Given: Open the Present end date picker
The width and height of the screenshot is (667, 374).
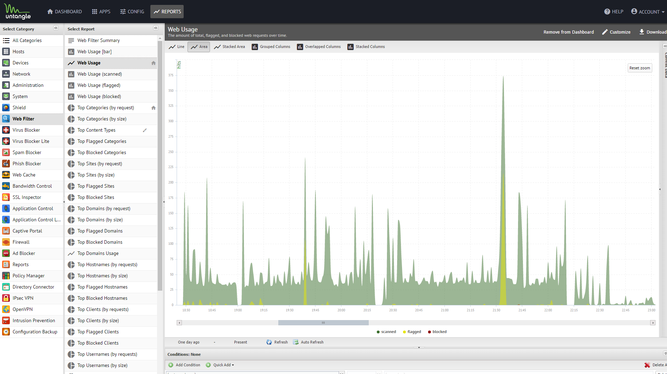Looking at the screenshot, I should (x=240, y=342).
